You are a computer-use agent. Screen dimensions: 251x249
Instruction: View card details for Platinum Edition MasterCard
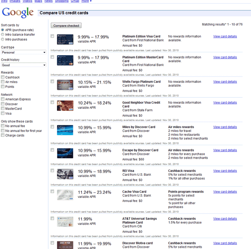(x=225, y=57)
